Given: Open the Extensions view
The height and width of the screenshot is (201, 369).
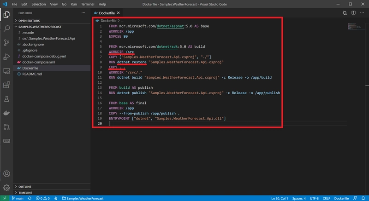Looking at the screenshot, I should [x=6, y=85].
